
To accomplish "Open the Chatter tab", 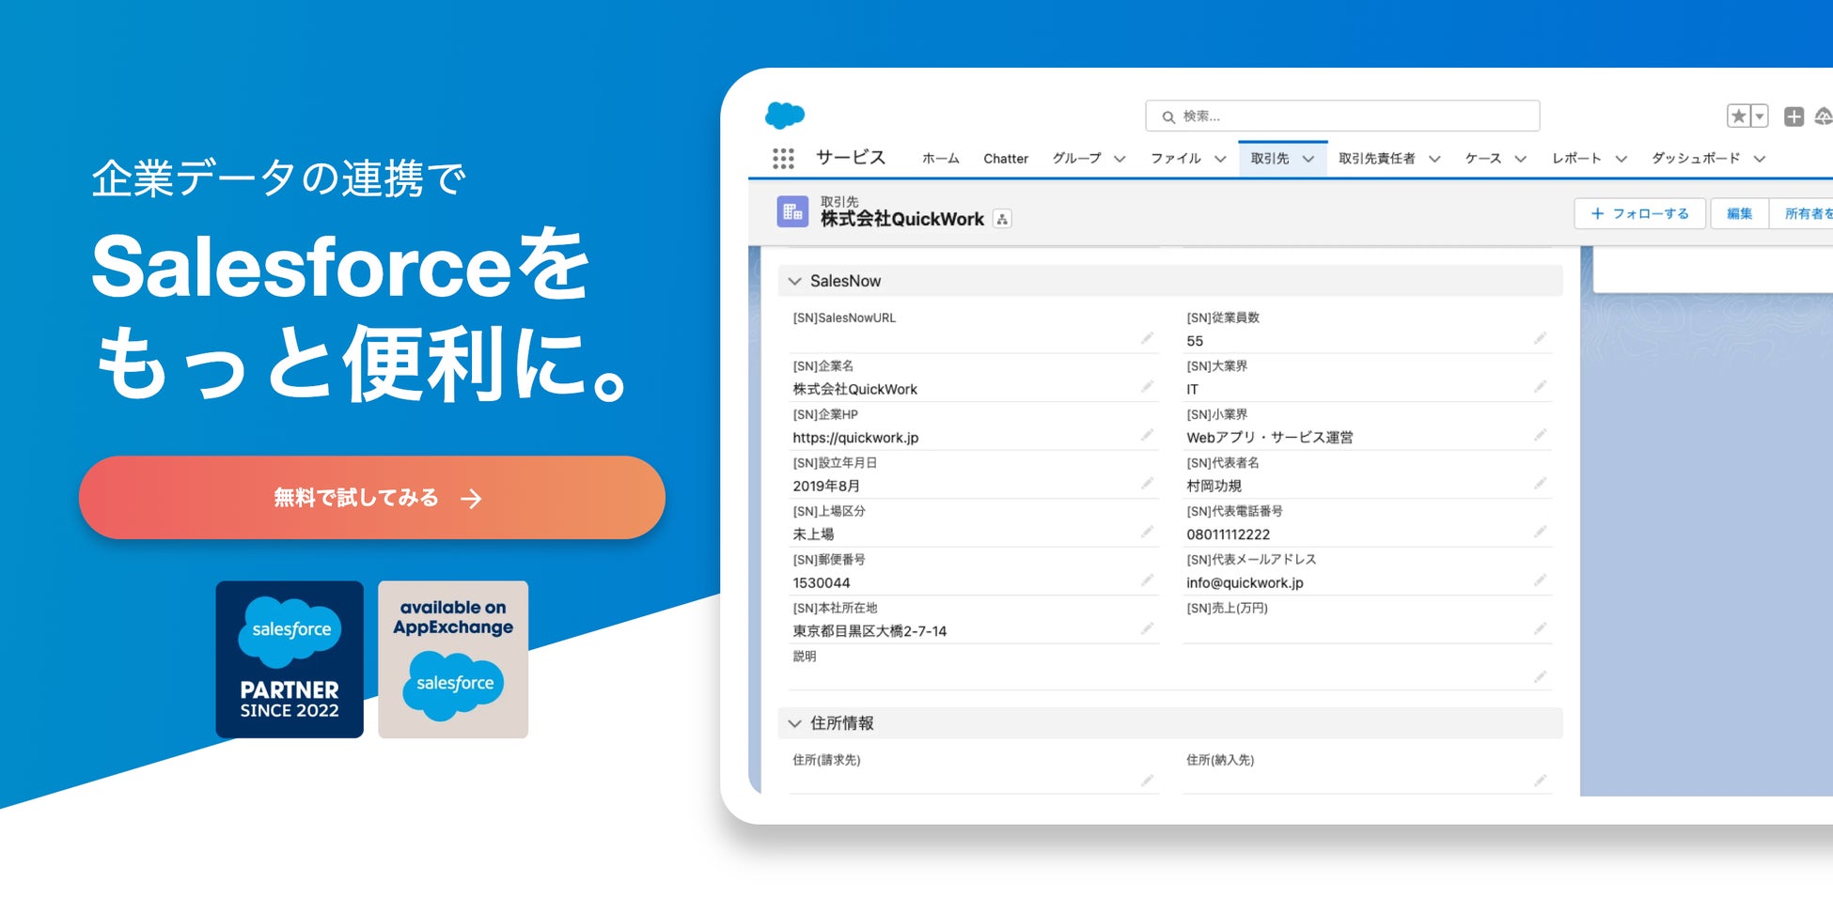I will (x=1006, y=159).
